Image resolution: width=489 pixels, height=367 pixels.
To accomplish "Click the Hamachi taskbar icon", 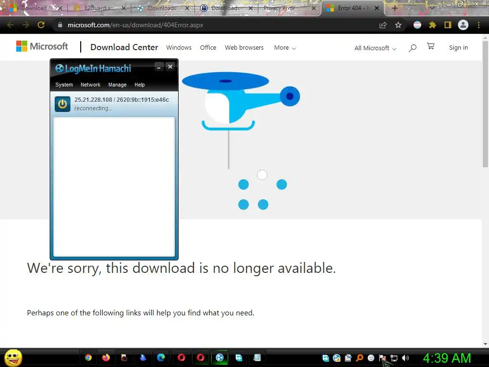I will (220, 357).
